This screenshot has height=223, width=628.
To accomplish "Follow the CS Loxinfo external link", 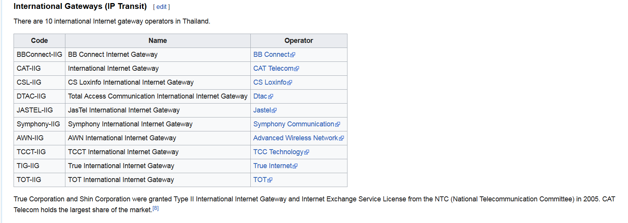I will (272, 82).
